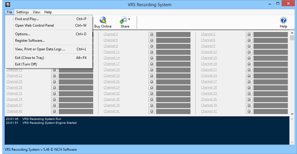Open the Channel 19 link
Screen dimensions: 297x154
(14, 70)
